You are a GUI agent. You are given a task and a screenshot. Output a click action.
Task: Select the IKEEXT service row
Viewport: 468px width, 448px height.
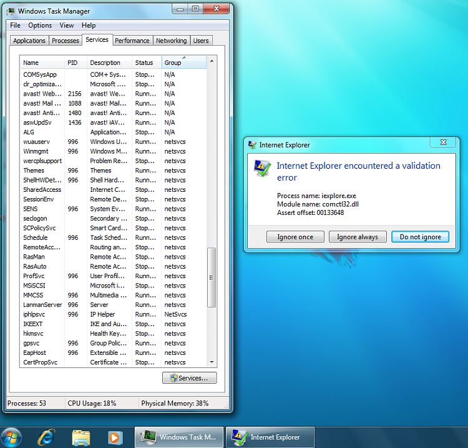point(114,324)
